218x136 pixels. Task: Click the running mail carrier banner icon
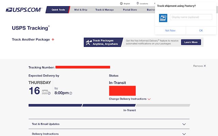[89, 42]
